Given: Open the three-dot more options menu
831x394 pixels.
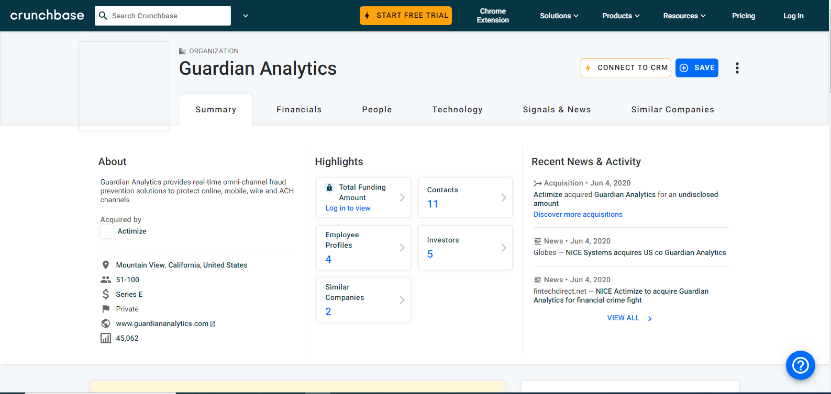Looking at the screenshot, I should [737, 68].
